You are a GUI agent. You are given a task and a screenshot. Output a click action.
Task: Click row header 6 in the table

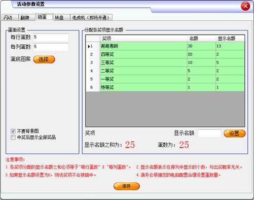93,87
